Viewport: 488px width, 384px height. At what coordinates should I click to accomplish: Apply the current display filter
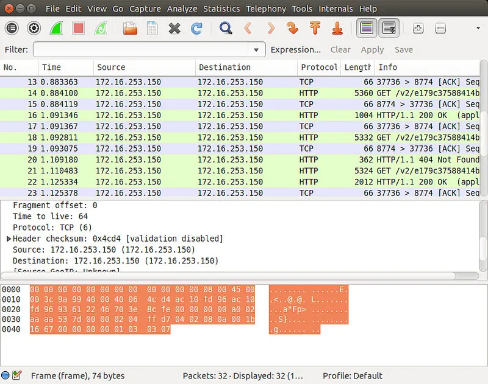[x=372, y=50]
